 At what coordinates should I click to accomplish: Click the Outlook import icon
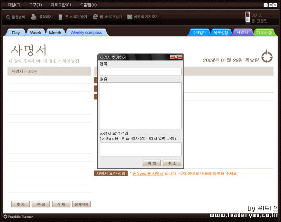[130, 17]
